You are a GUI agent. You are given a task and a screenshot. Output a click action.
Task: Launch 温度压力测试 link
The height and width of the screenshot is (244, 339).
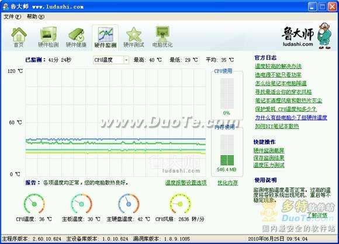269,165
